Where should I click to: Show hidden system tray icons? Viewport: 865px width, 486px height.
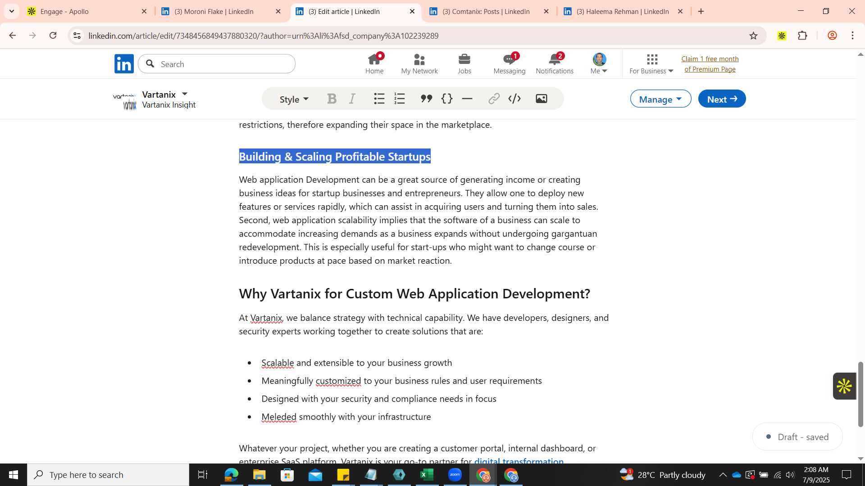pos(723,475)
